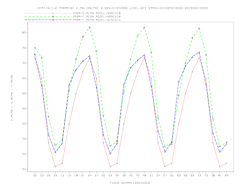Click the red plus data point at hour 09
Viewport: 247px width, 191px height.
55,167
